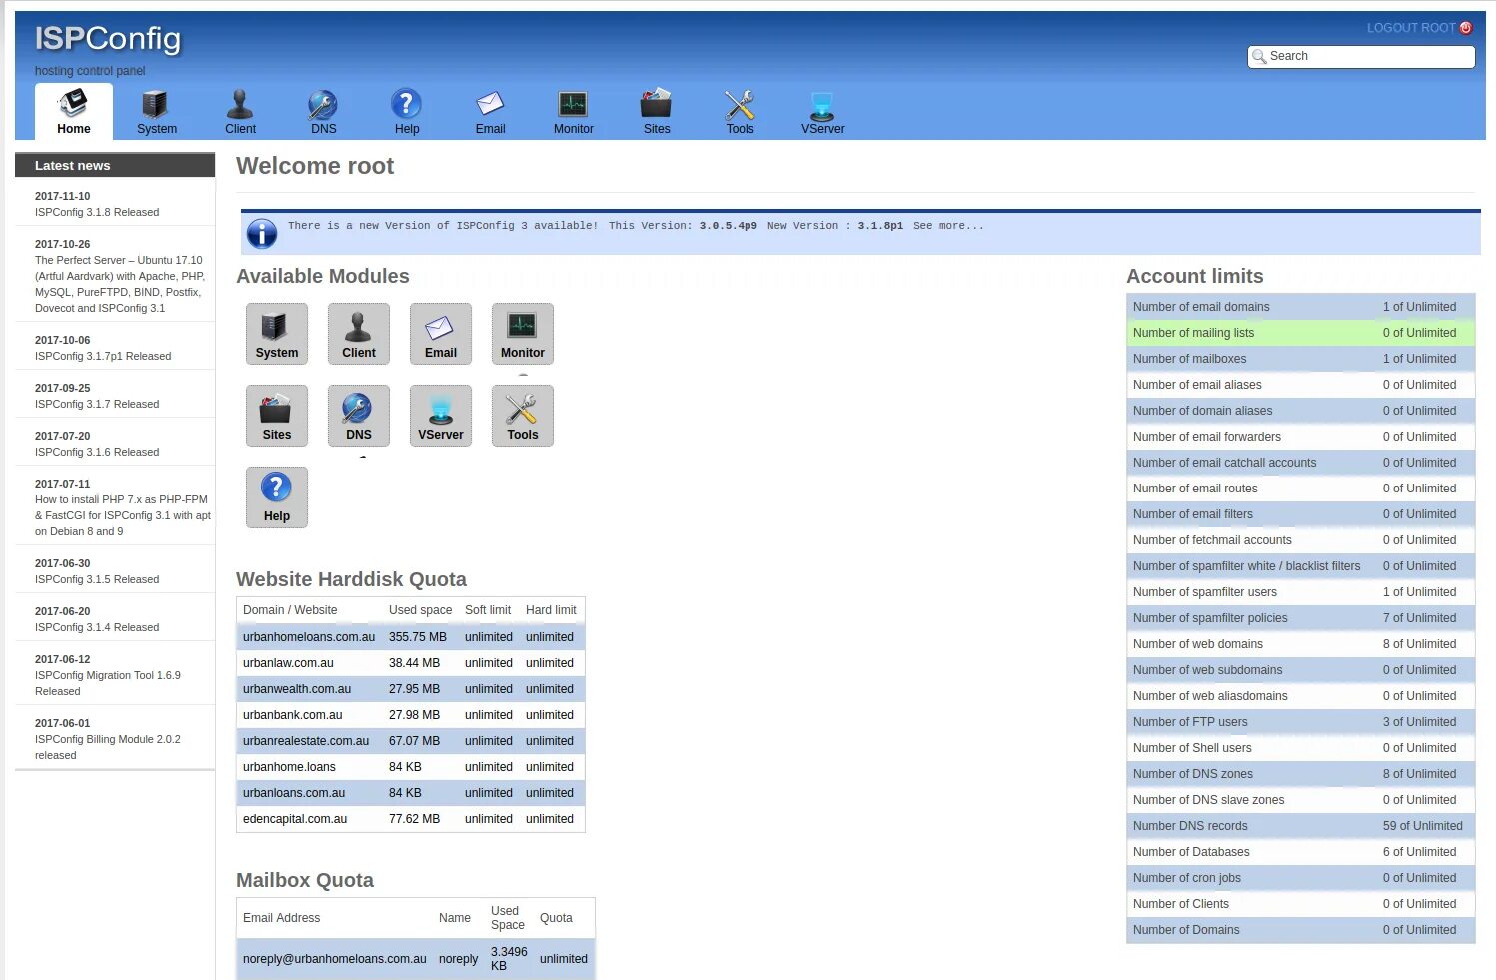The image size is (1496, 980).
Task: Click the Soft limit column header
Action: click(488, 610)
